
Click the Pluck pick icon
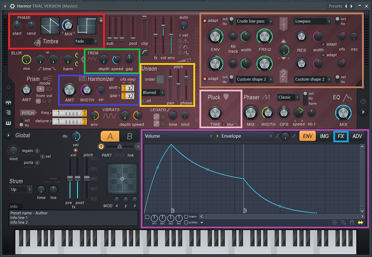[226, 97]
